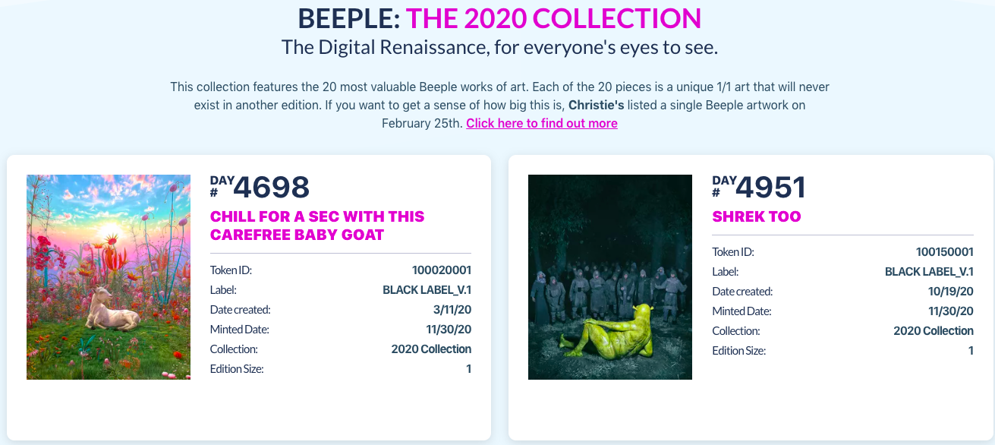Select token ID 100020001
995x445 pixels.
click(442, 270)
